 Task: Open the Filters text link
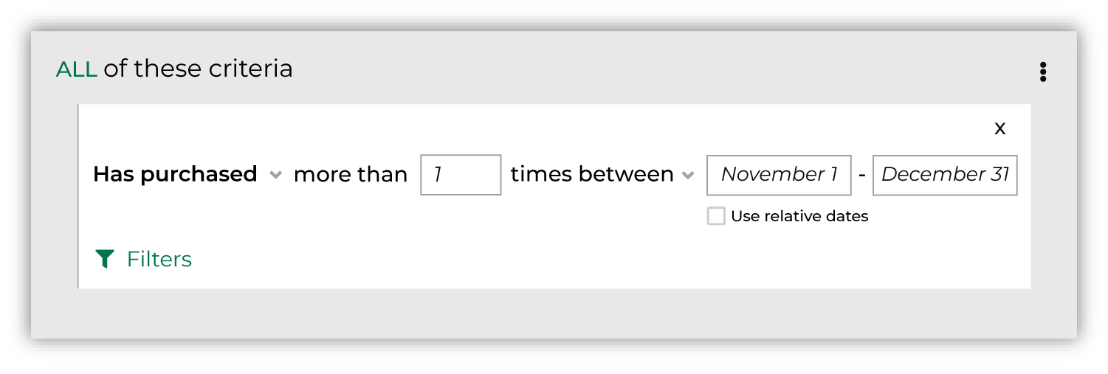click(159, 259)
